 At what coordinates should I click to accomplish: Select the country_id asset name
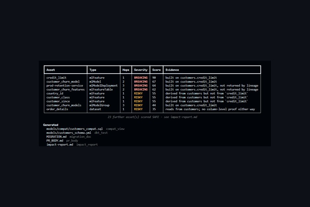pos(55,93)
